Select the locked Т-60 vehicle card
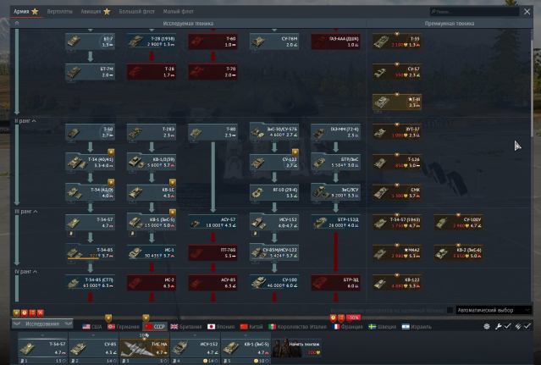The height and width of the screenshot is (365, 541). pos(213,40)
